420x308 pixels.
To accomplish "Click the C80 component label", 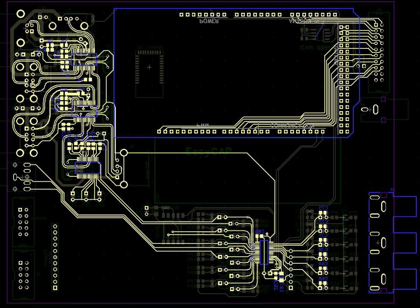I will coord(260,233).
